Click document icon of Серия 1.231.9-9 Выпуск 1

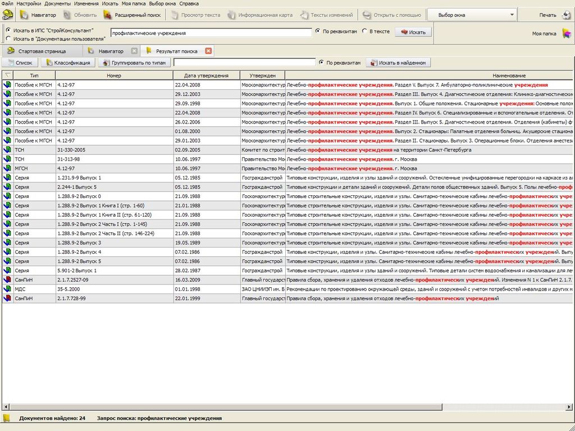coord(7,178)
